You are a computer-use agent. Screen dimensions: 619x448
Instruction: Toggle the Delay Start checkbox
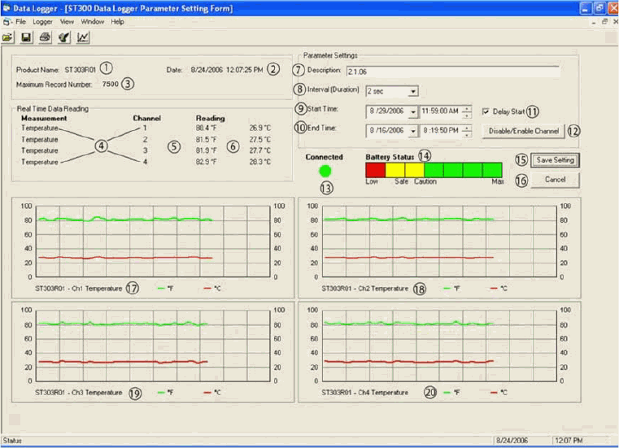click(x=486, y=111)
